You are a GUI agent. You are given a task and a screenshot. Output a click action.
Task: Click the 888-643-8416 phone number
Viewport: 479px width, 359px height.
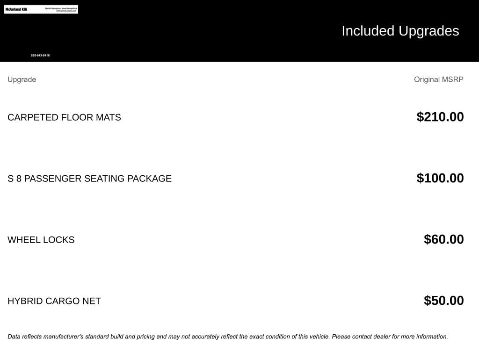(40, 56)
